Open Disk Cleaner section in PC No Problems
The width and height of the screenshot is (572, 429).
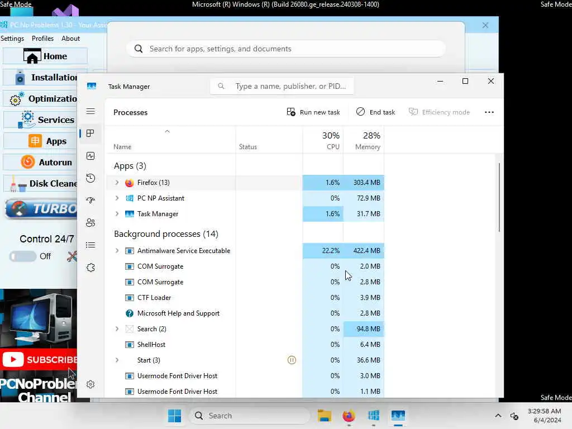click(40, 183)
